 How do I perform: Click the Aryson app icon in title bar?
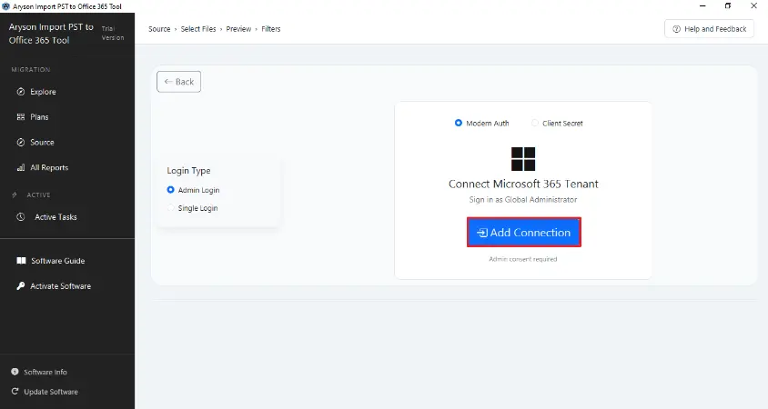pos(5,6)
